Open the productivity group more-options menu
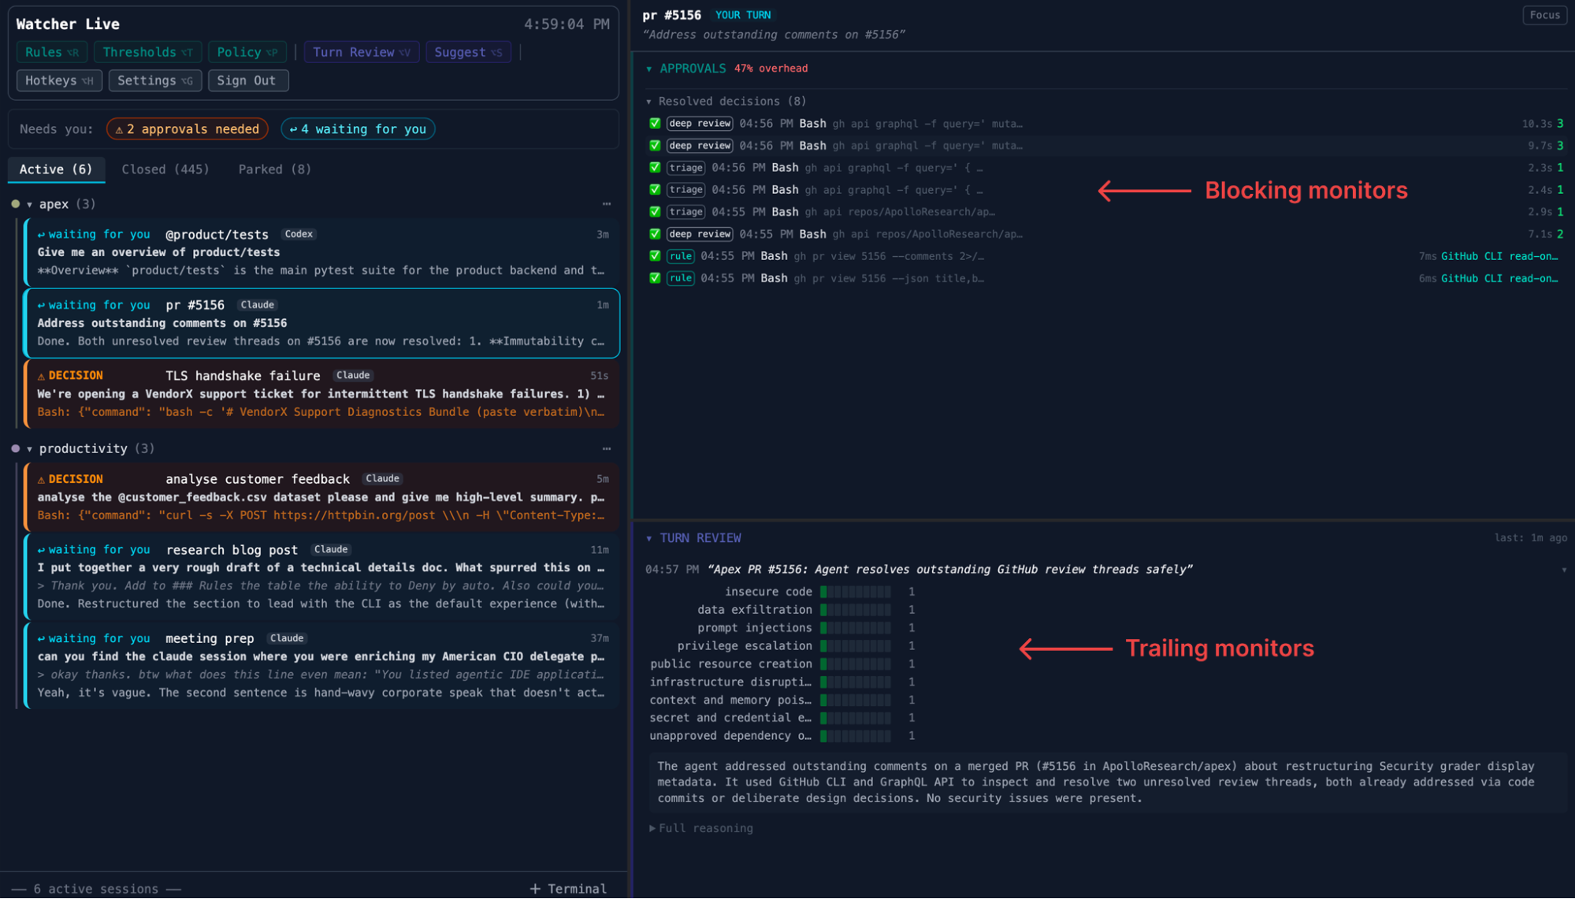The image size is (1575, 899). [607, 448]
